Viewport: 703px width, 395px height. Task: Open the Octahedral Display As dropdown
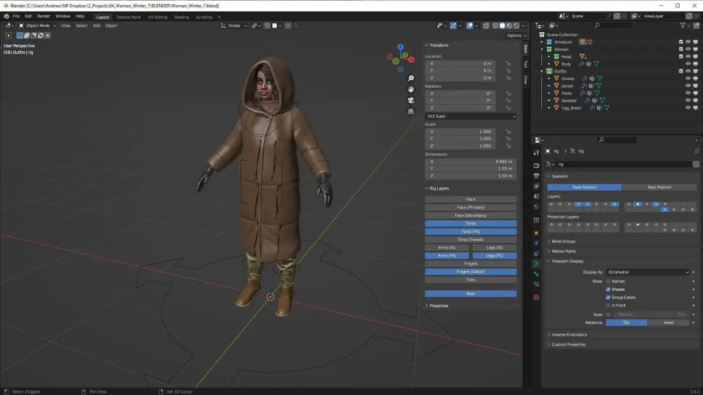(649, 272)
